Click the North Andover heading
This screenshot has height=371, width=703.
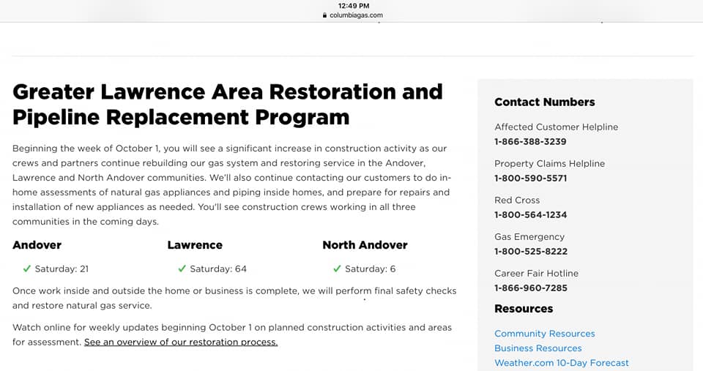tap(365, 245)
